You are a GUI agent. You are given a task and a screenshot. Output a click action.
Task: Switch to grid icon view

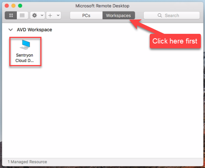[11, 16]
